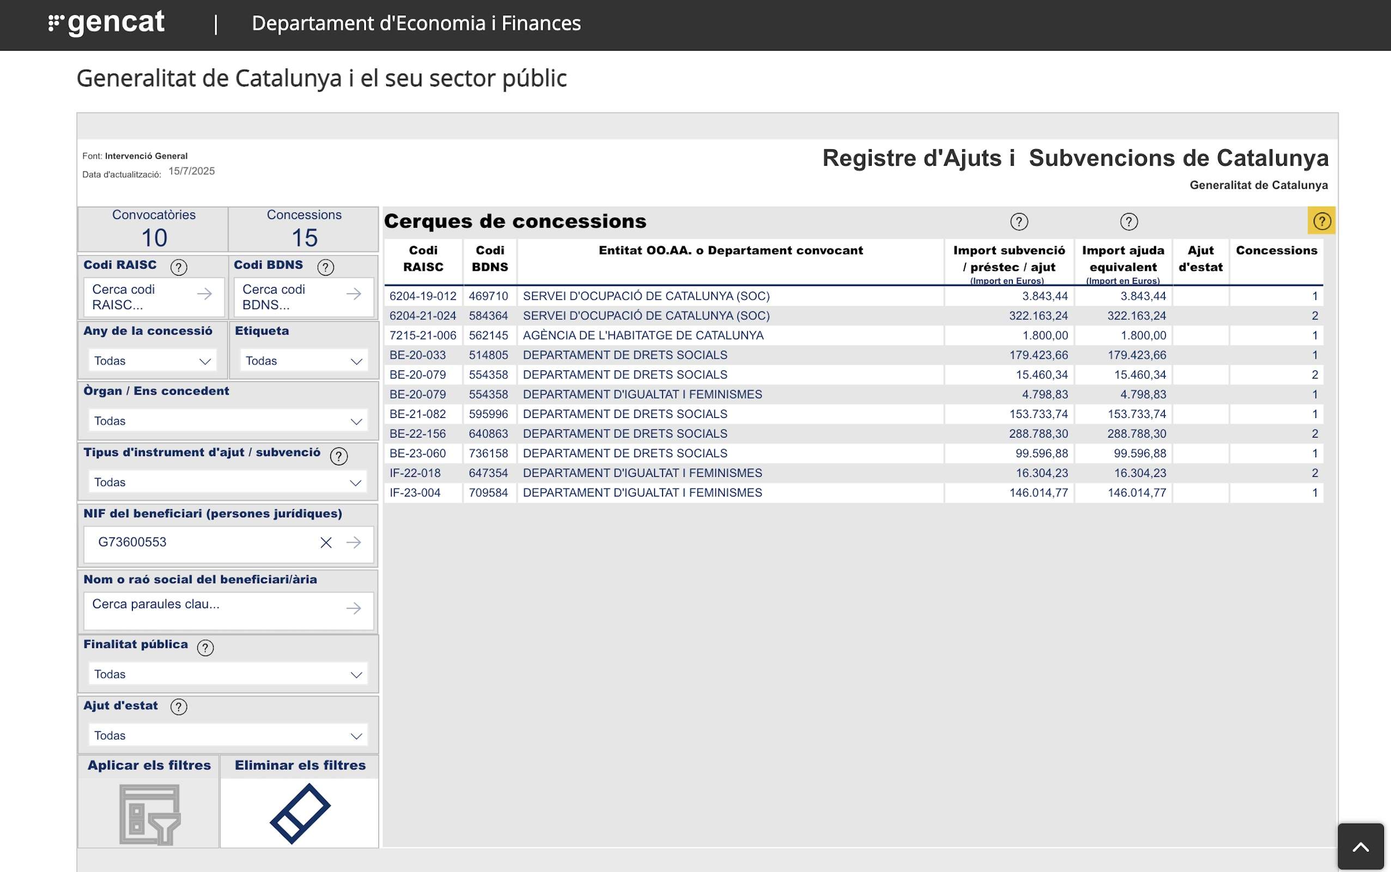The width and height of the screenshot is (1391, 872).
Task: Select RAISC code BE-22-156
Action: pyautogui.click(x=418, y=434)
